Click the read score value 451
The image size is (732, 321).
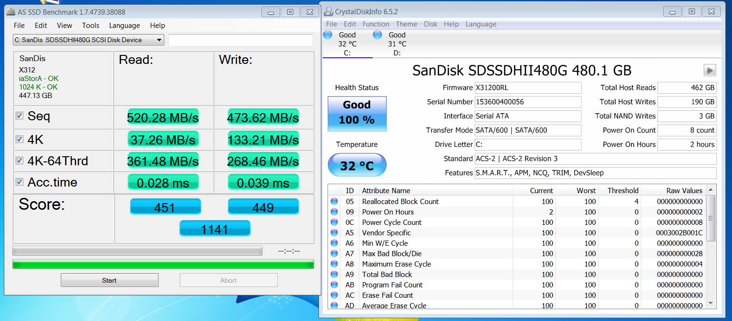point(165,207)
